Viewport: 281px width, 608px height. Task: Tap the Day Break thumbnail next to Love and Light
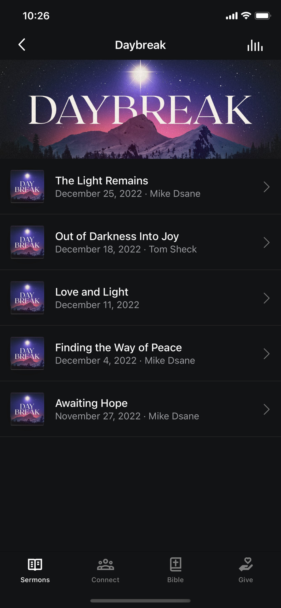[27, 298]
